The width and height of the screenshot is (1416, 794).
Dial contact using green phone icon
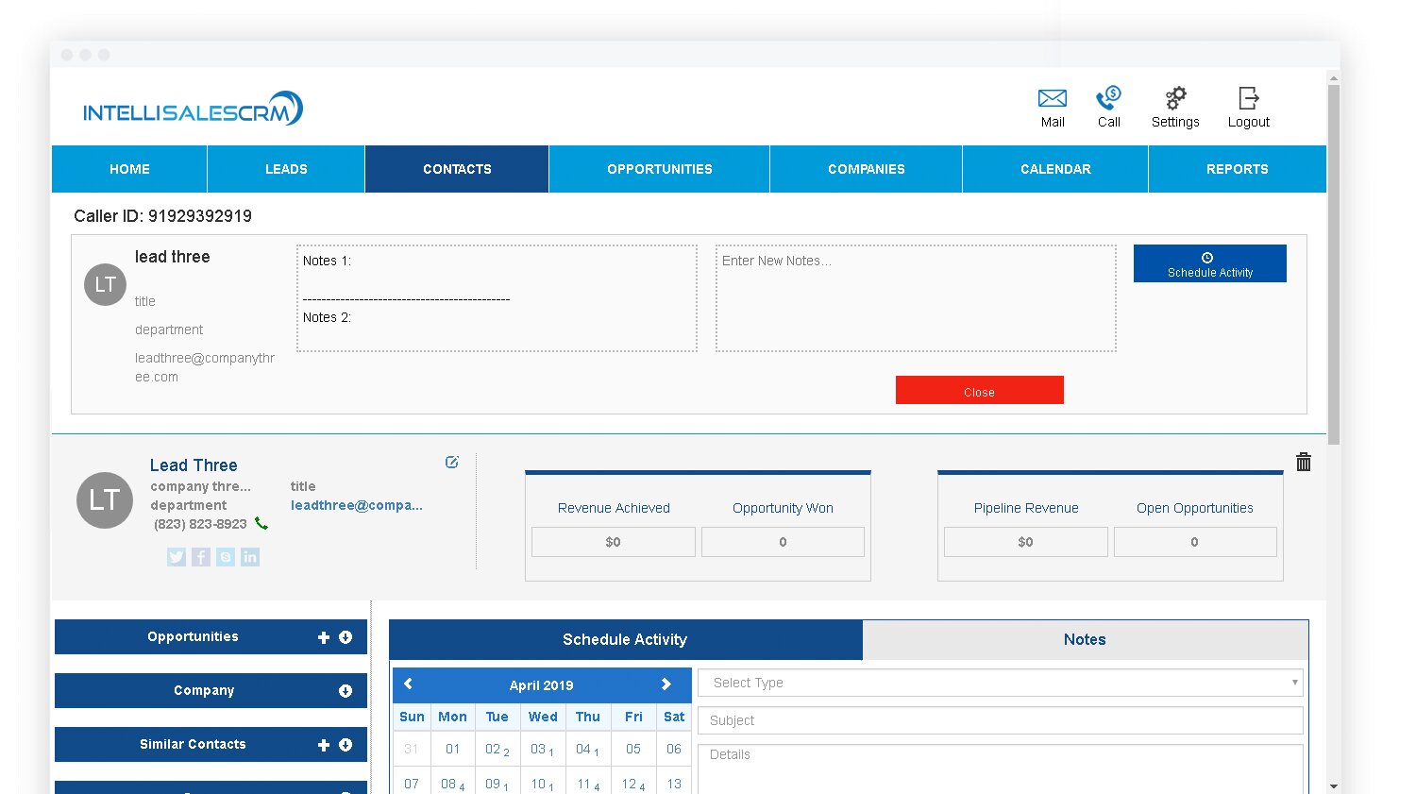pos(261,523)
